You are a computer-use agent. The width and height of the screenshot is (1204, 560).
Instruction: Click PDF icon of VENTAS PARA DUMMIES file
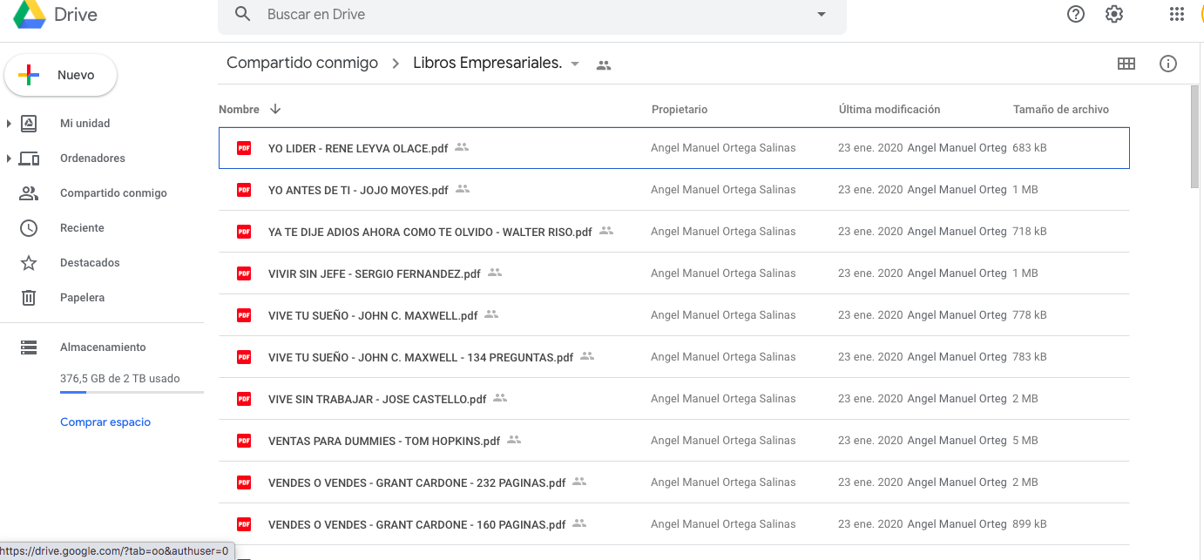pos(244,441)
